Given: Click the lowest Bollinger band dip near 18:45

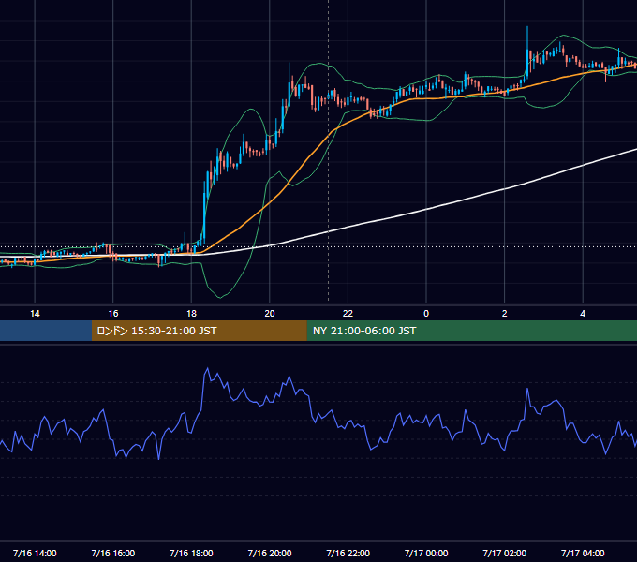Looking at the screenshot, I should (220, 297).
